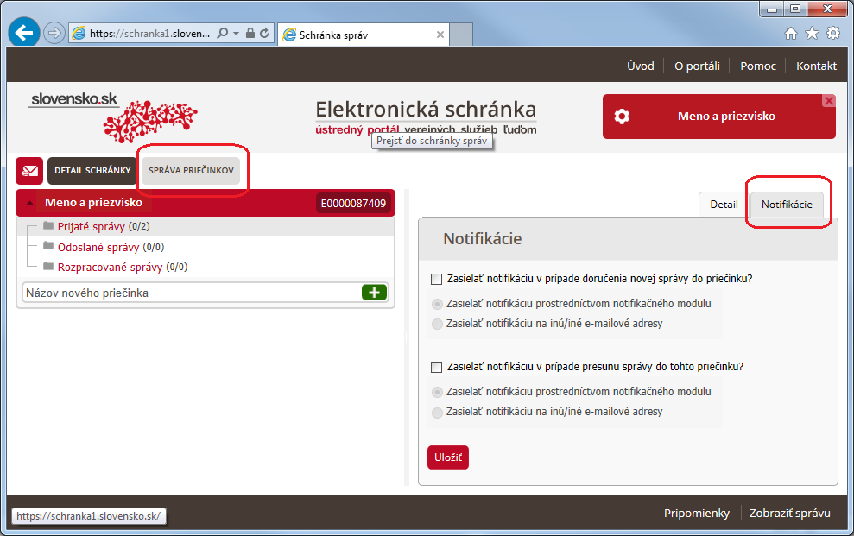Collapse the Meno a priezvisko tree arrow
The width and height of the screenshot is (854, 536).
pos(30,203)
